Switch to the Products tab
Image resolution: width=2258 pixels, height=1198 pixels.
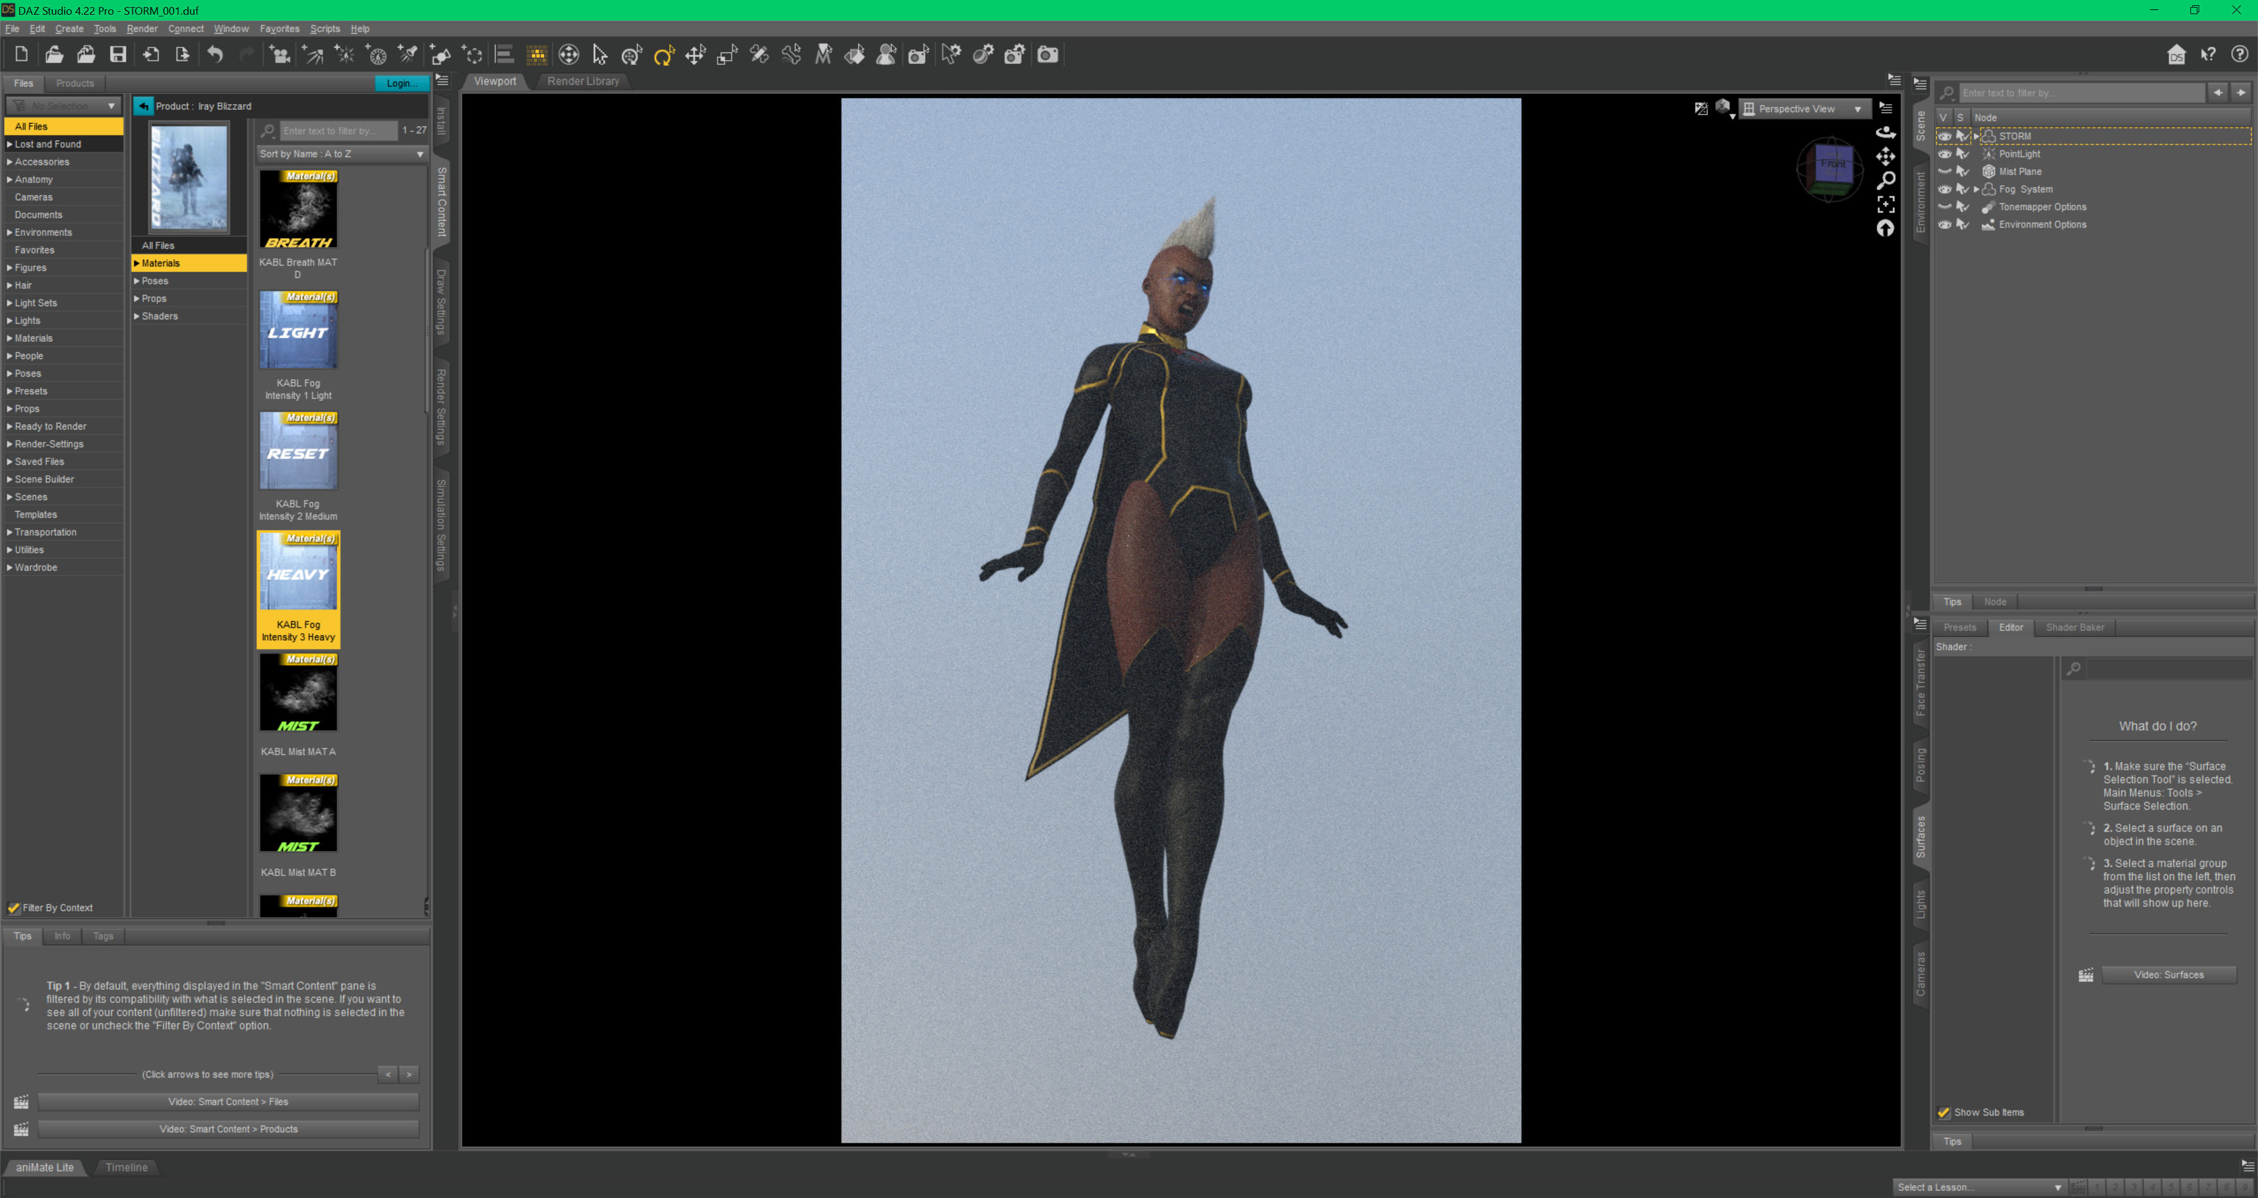click(75, 83)
